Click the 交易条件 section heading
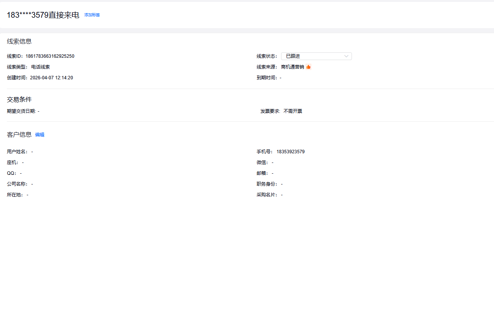494x310 pixels. coord(19,100)
